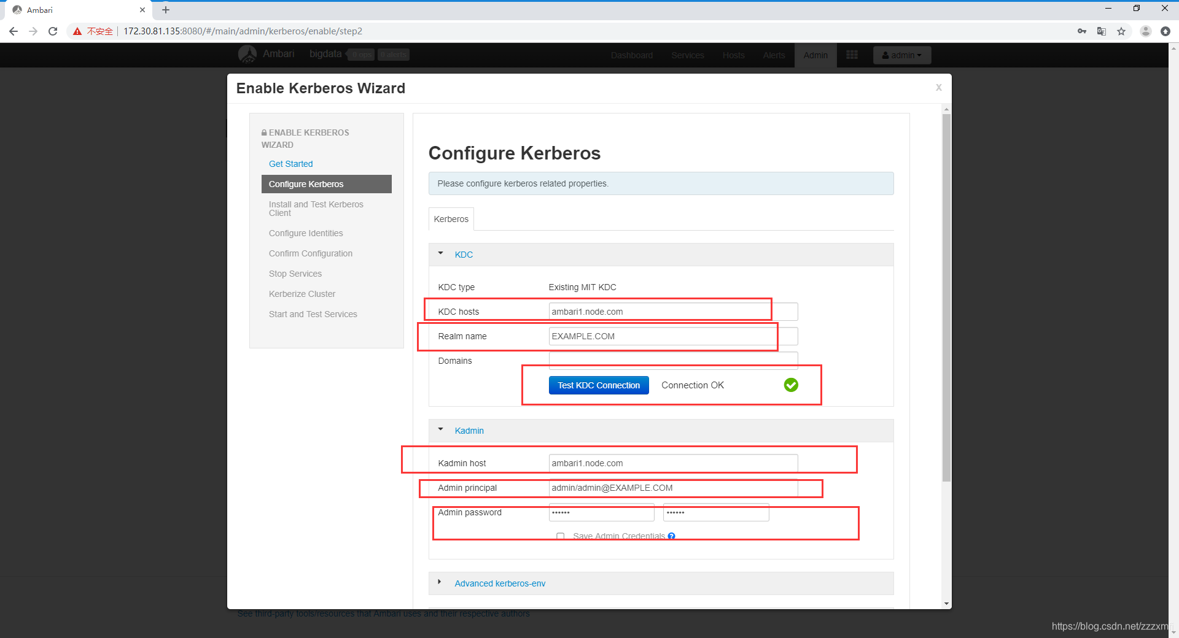Open the Admin nav item
This screenshot has height=638, width=1179.
click(x=815, y=55)
